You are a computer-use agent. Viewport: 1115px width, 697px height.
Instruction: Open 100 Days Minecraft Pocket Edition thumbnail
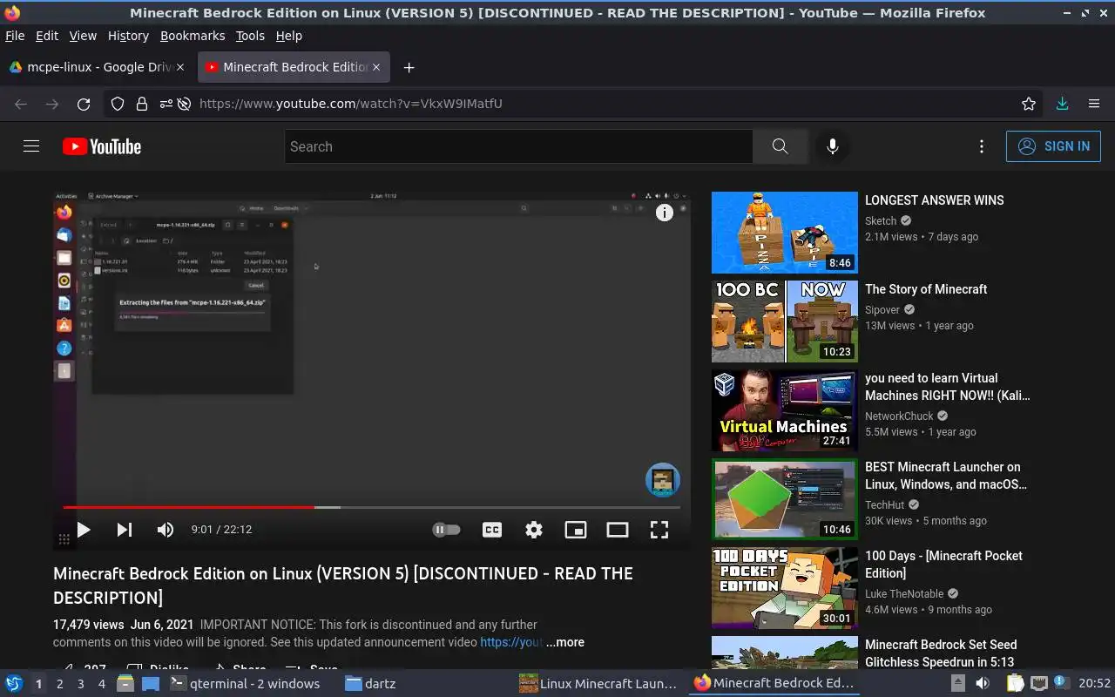coord(785,588)
